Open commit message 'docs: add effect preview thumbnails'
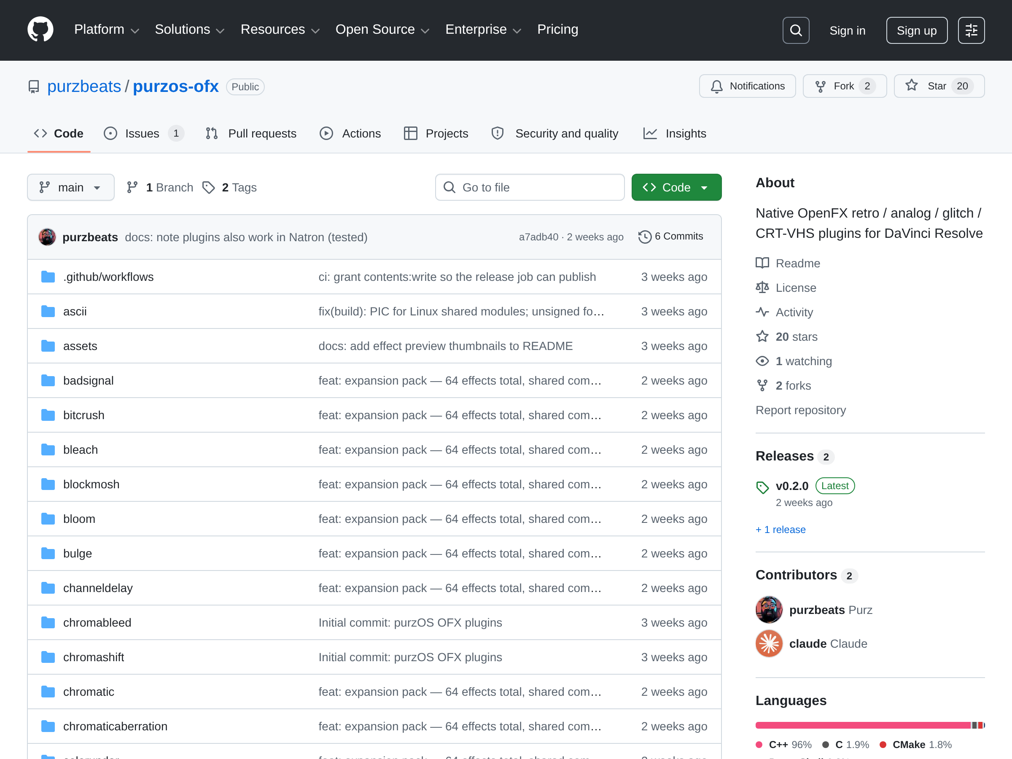 pos(445,346)
